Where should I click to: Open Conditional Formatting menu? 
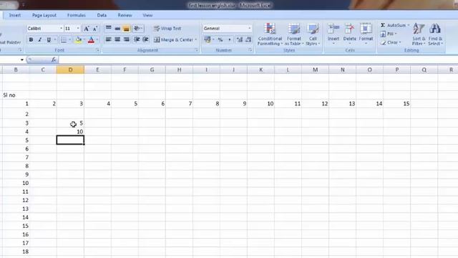point(270,34)
